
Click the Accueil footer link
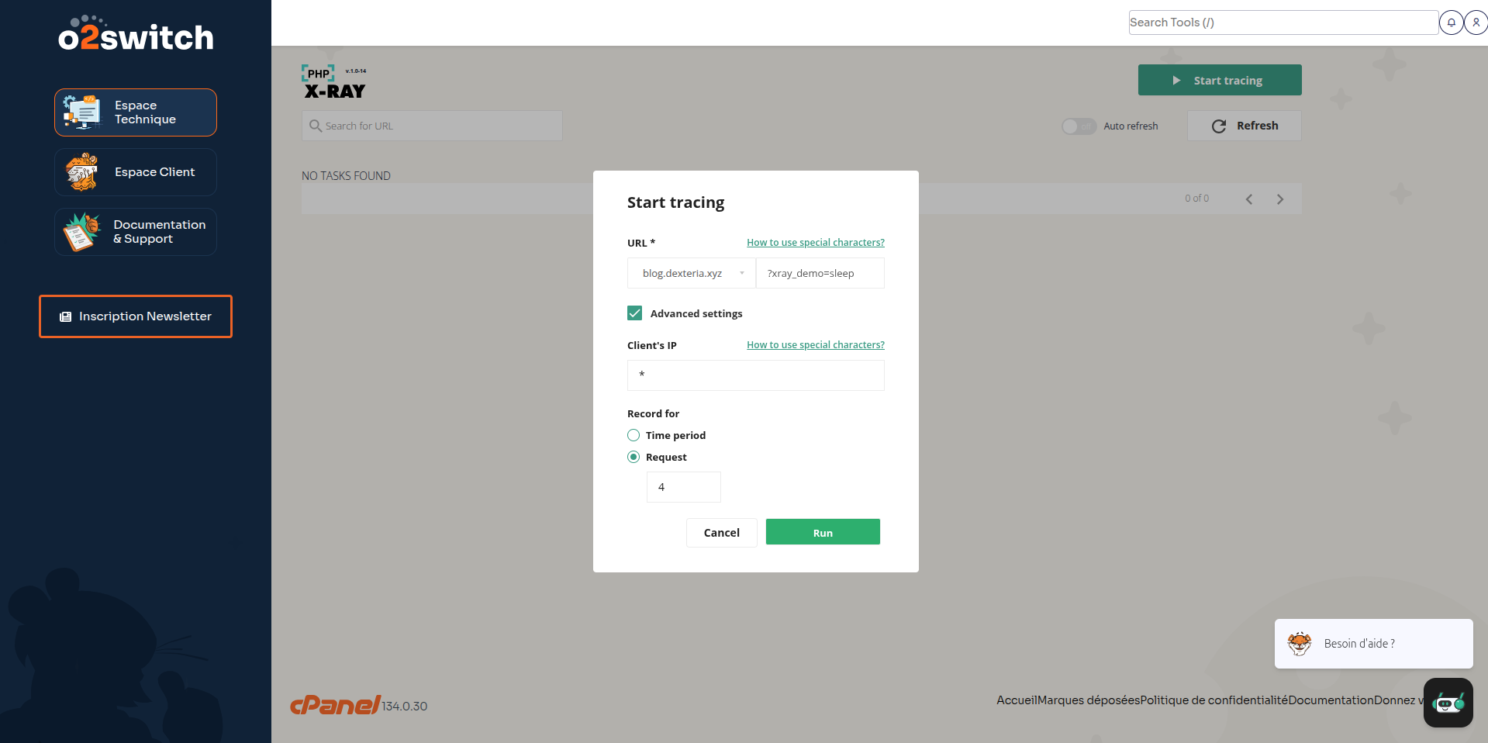point(1017,700)
